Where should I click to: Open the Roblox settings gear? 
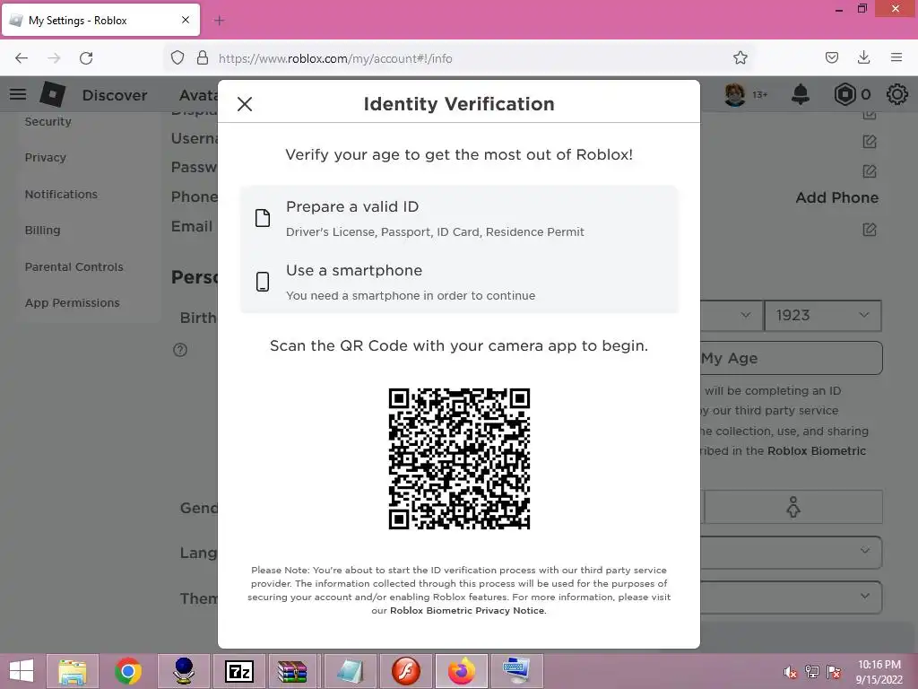pos(896,94)
